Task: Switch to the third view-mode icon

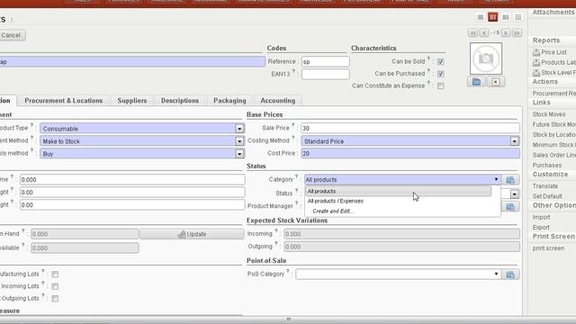Action: pyautogui.click(x=506, y=17)
